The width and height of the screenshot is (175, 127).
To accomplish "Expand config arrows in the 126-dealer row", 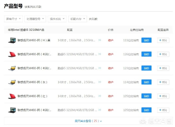I will click(100, 54).
